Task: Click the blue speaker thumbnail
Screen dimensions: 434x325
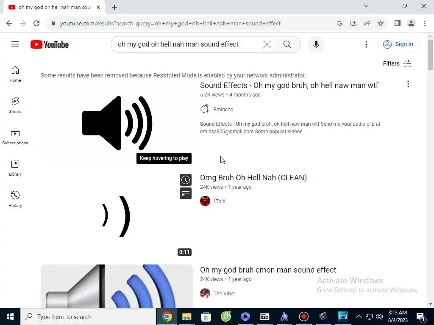Action: [x=117, y=286]
